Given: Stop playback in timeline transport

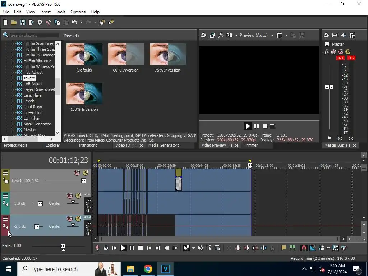Looking at the screenshot, I should click(x=141, y=248).
